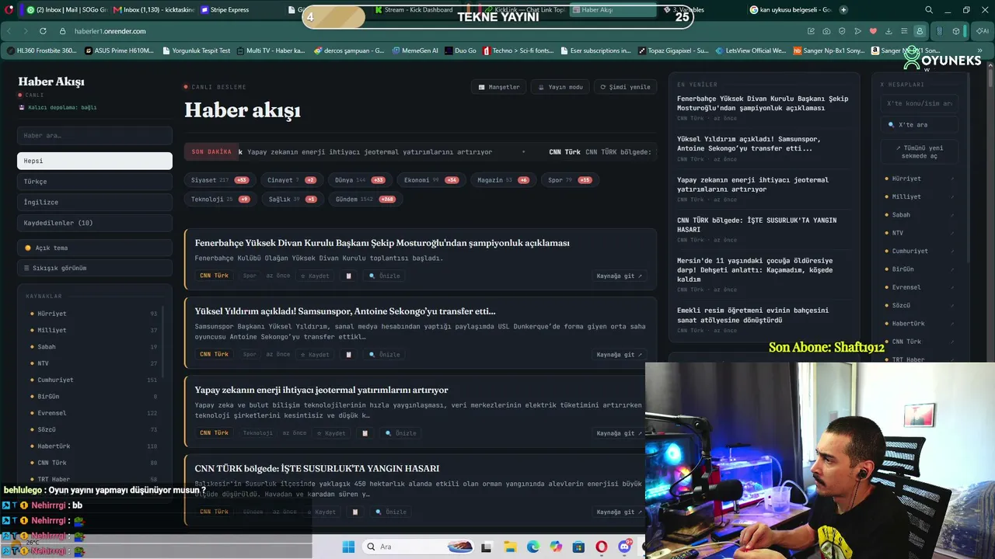Image resolution: width=995 pixels, height=559 pixels.
Task: Open browser tab search magnifier
Action: [x=929, y=10]
